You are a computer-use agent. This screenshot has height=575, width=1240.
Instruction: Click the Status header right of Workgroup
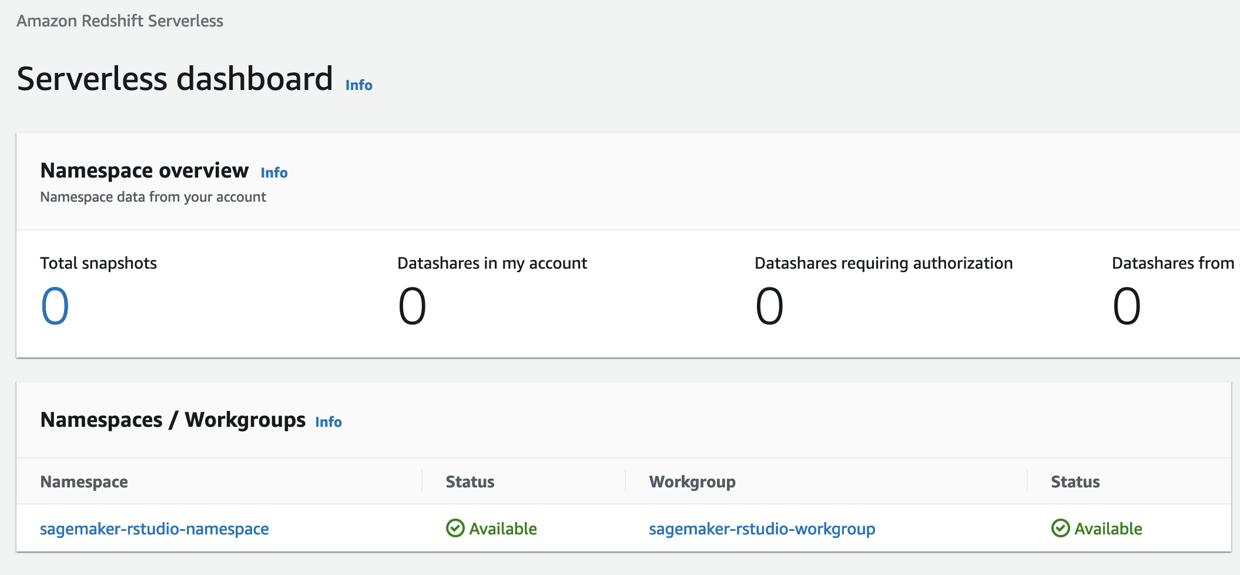point(1075,482)
